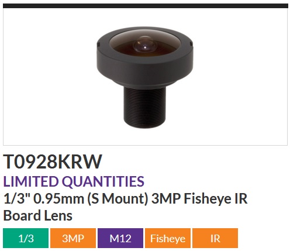Click the orange IR tag
The image size is (290, 251).
[215, 238]
